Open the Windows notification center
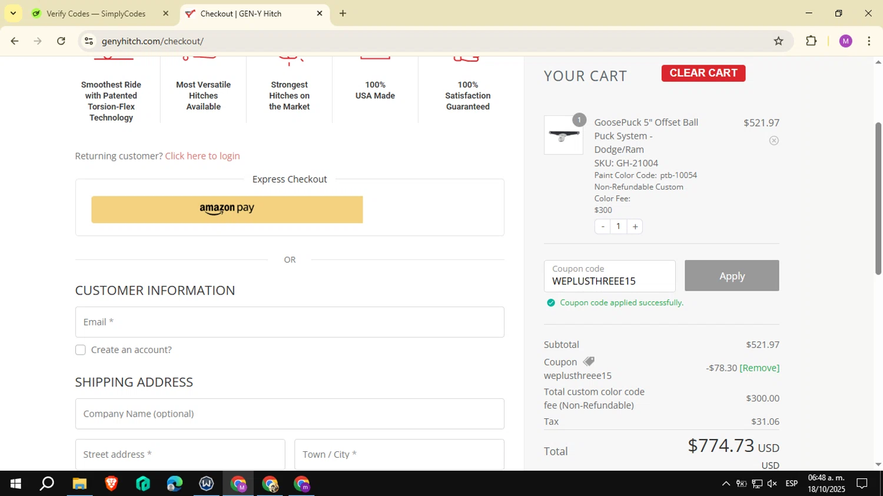 pos(862,484)
